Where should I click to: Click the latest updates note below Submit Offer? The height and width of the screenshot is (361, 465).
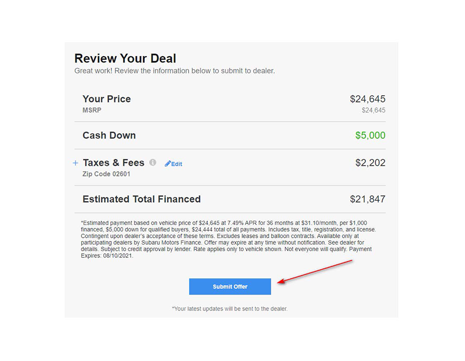229,309
